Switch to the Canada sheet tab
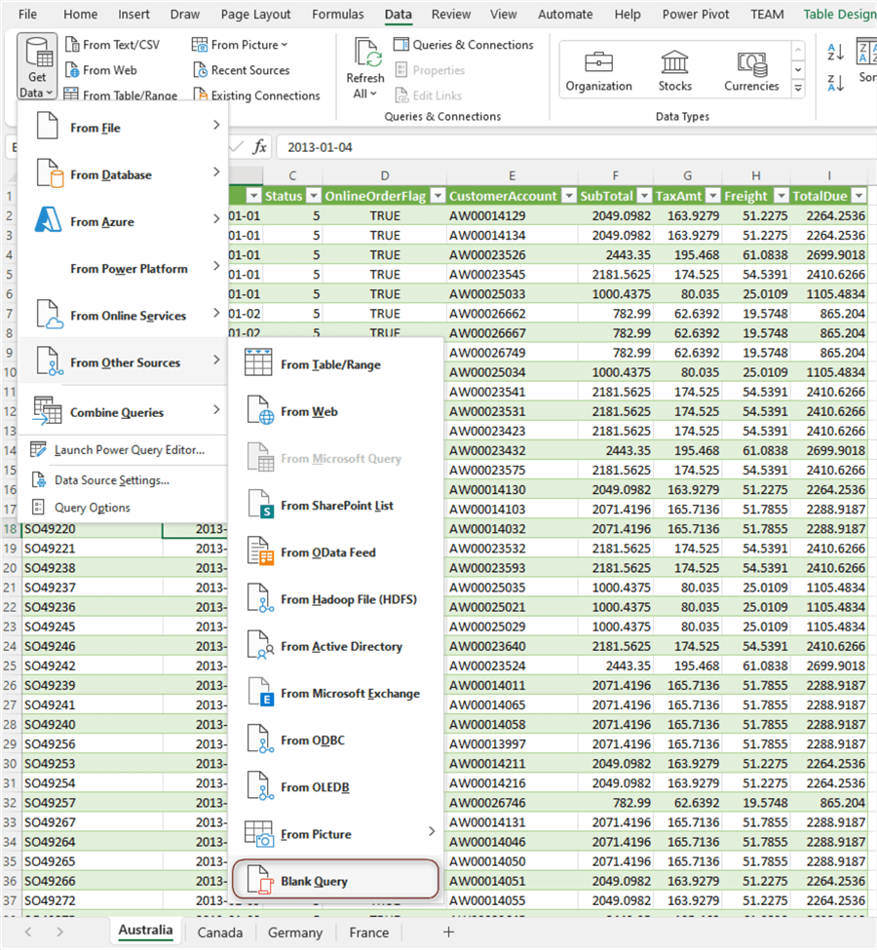Image resolution: width=877 pixels, height=950 pixels. click(x=220, y=932)
